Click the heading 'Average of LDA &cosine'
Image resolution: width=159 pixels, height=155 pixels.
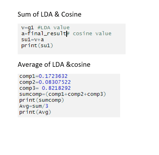(x=54, y=65)
